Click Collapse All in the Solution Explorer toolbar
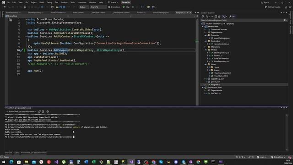The width and height of the screenshot is (293, 165). pyautogui.click(x=216, y=16)
